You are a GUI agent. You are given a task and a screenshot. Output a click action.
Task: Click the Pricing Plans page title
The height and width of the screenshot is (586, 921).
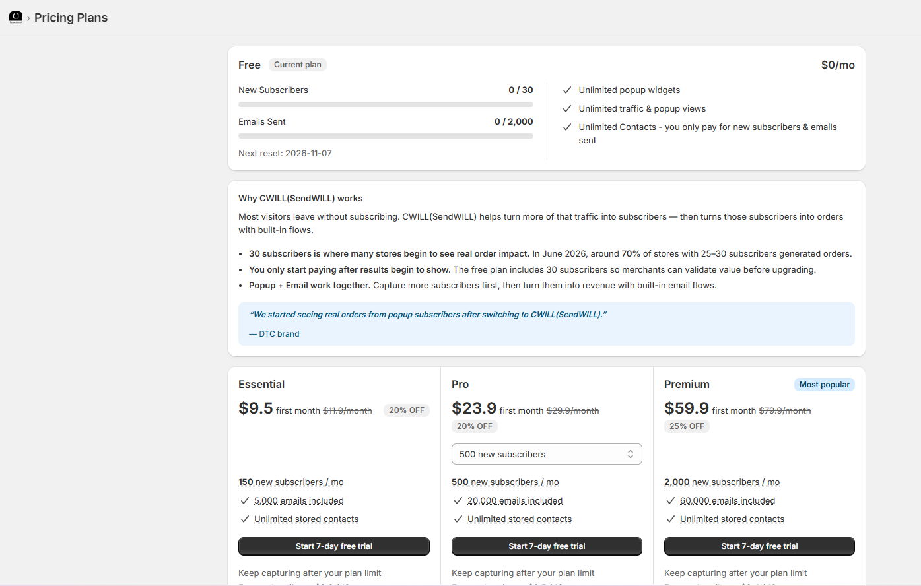[71, 18]
